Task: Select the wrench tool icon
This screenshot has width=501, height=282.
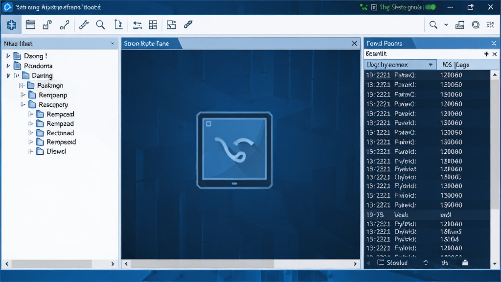Action: (x=84, y=24)
